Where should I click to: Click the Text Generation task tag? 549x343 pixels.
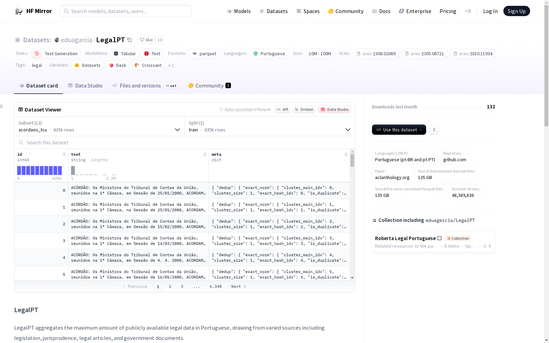click(56, 54)
